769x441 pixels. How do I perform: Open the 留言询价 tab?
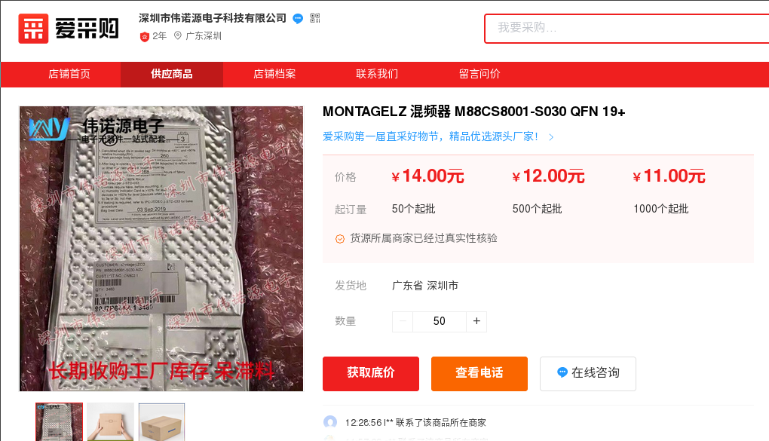point(479,74)
